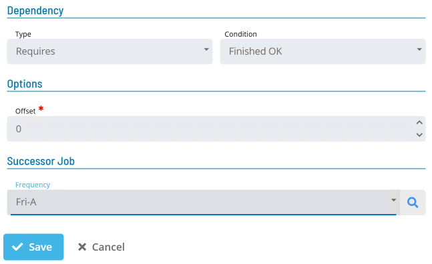Cancel the dependency edit
The height and width of the screenshot is (264, 432).
(101, 247)
